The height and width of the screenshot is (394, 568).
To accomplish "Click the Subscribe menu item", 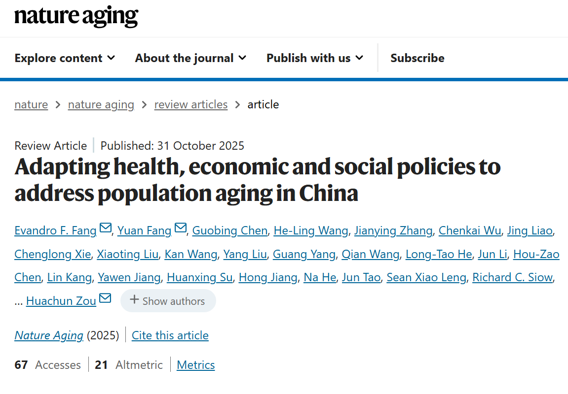I will 417,58.
